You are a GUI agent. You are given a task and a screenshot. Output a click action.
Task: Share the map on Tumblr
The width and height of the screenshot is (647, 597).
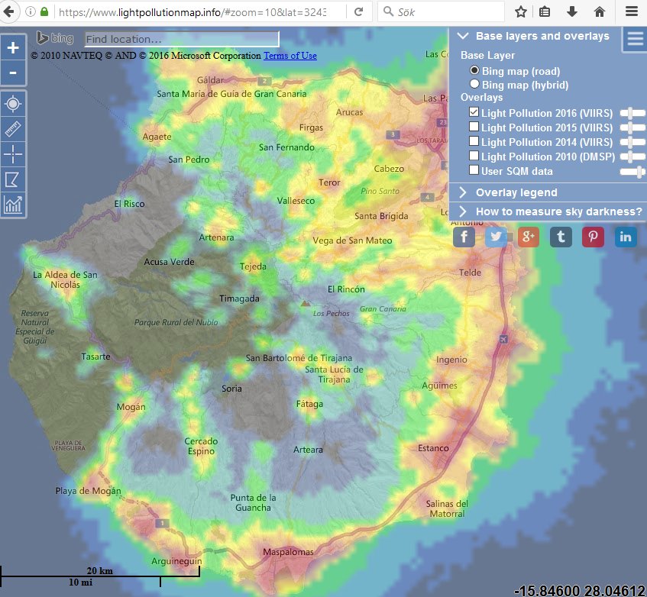(561, 237)
